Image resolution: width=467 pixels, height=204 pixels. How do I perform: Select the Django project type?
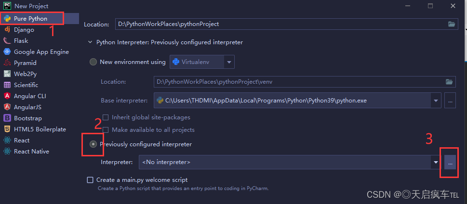pos(40,30)
